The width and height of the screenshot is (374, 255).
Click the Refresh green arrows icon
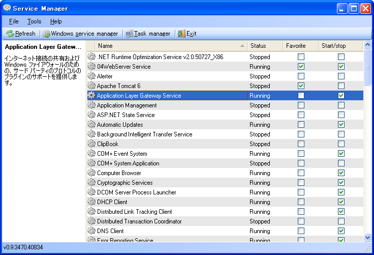10,34
